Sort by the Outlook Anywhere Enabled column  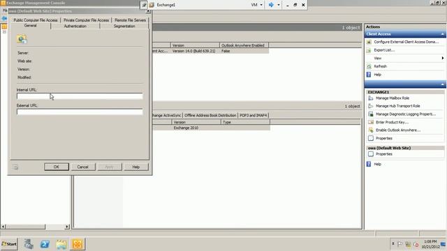(244, 45)
